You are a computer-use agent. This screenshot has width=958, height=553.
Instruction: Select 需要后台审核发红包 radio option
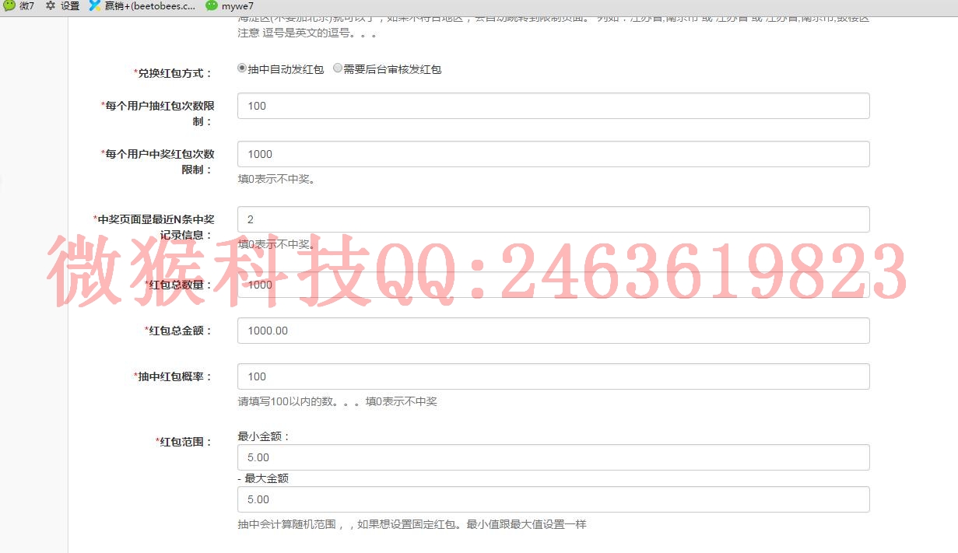pyautogui.click(x=338, y=68)
